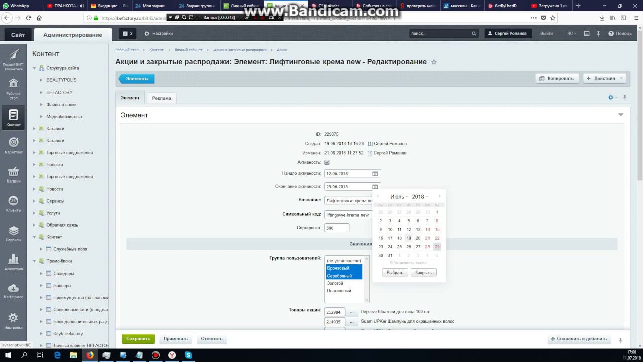Viewport: 643px width, 362px height.
Task: Open Windows Start menu
Action: [8, 355]
